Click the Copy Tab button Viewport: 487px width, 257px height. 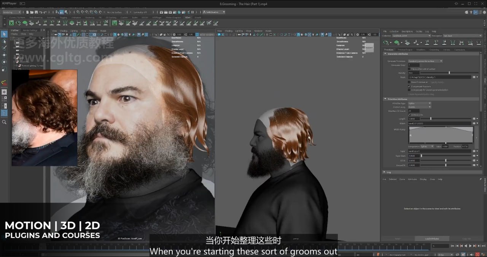[466, 238]
